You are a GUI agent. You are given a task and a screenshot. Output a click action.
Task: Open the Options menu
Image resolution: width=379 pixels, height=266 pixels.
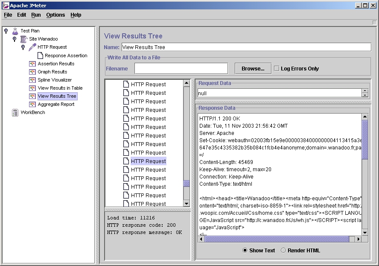coord(55,15)
